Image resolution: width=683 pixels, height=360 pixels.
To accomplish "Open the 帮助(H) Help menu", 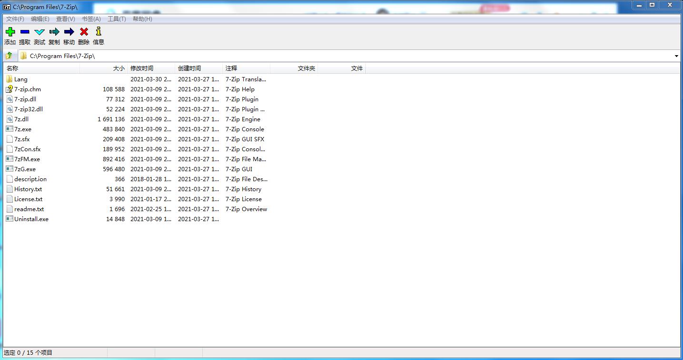I will pos(142,19).
